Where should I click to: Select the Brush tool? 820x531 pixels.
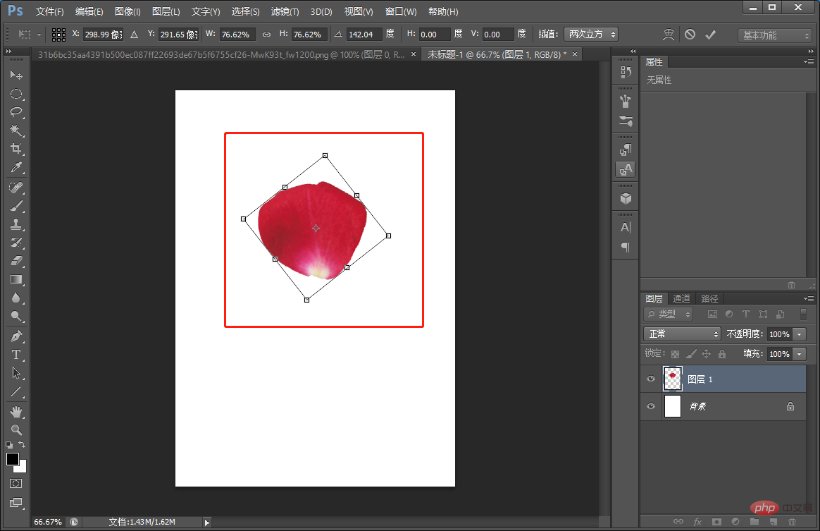(16, 206)
